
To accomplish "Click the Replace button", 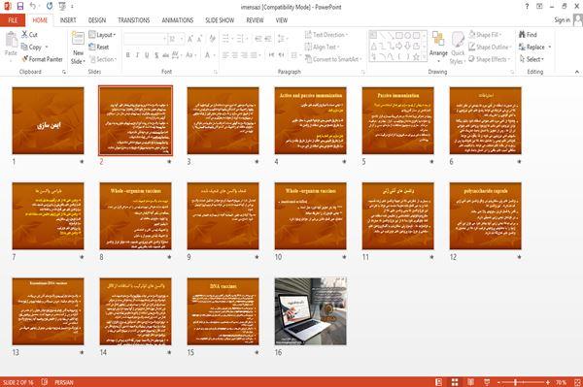I will (x=534, y=47).
